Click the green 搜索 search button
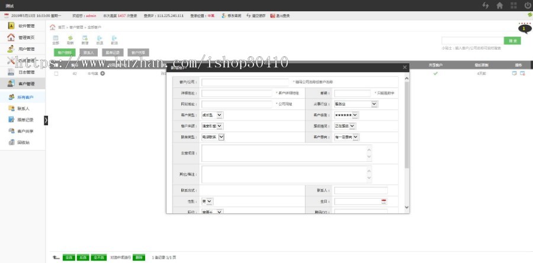Image resolution: width=533 pixels, height=263 pixels. coord(513,41)
